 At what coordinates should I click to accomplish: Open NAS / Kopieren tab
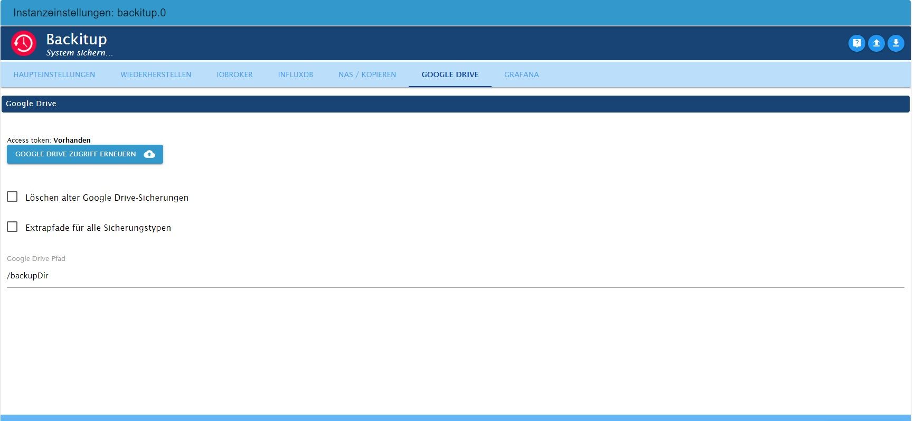367,74
